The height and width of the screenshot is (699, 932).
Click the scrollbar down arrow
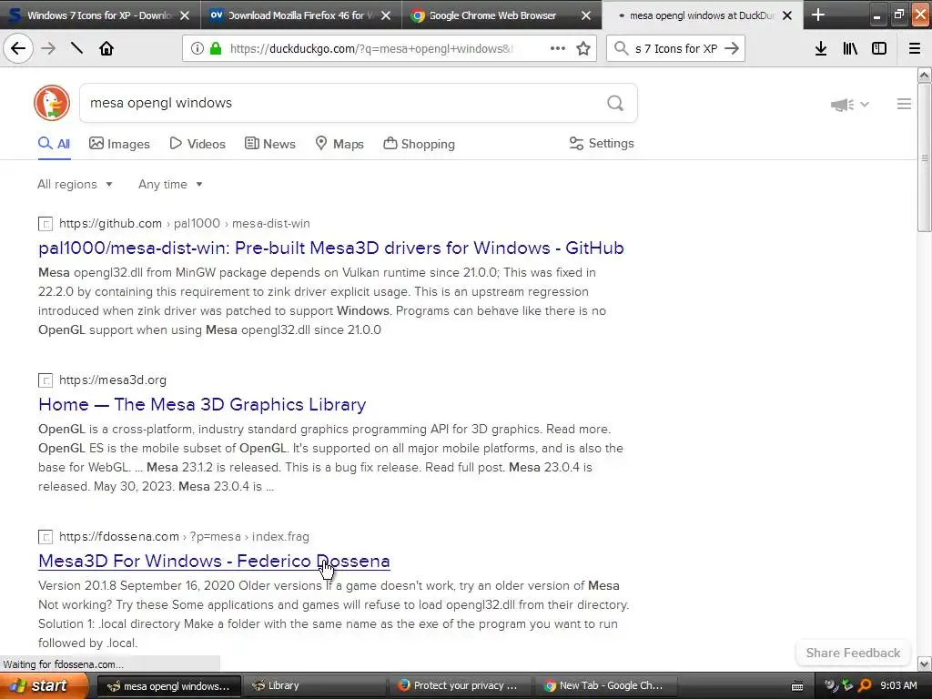point(924,664)
